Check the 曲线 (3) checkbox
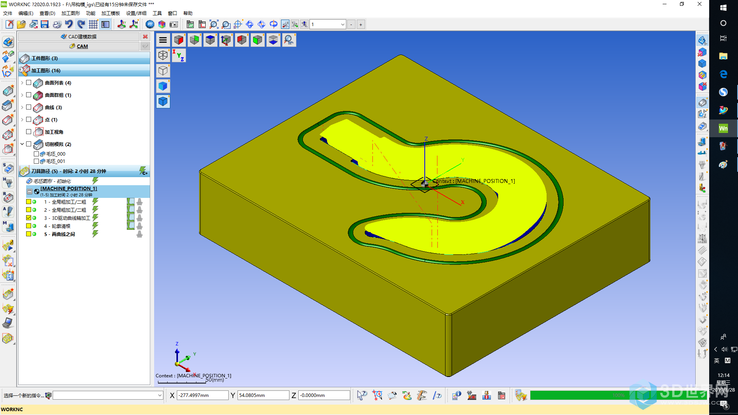 tap(29, 107)
